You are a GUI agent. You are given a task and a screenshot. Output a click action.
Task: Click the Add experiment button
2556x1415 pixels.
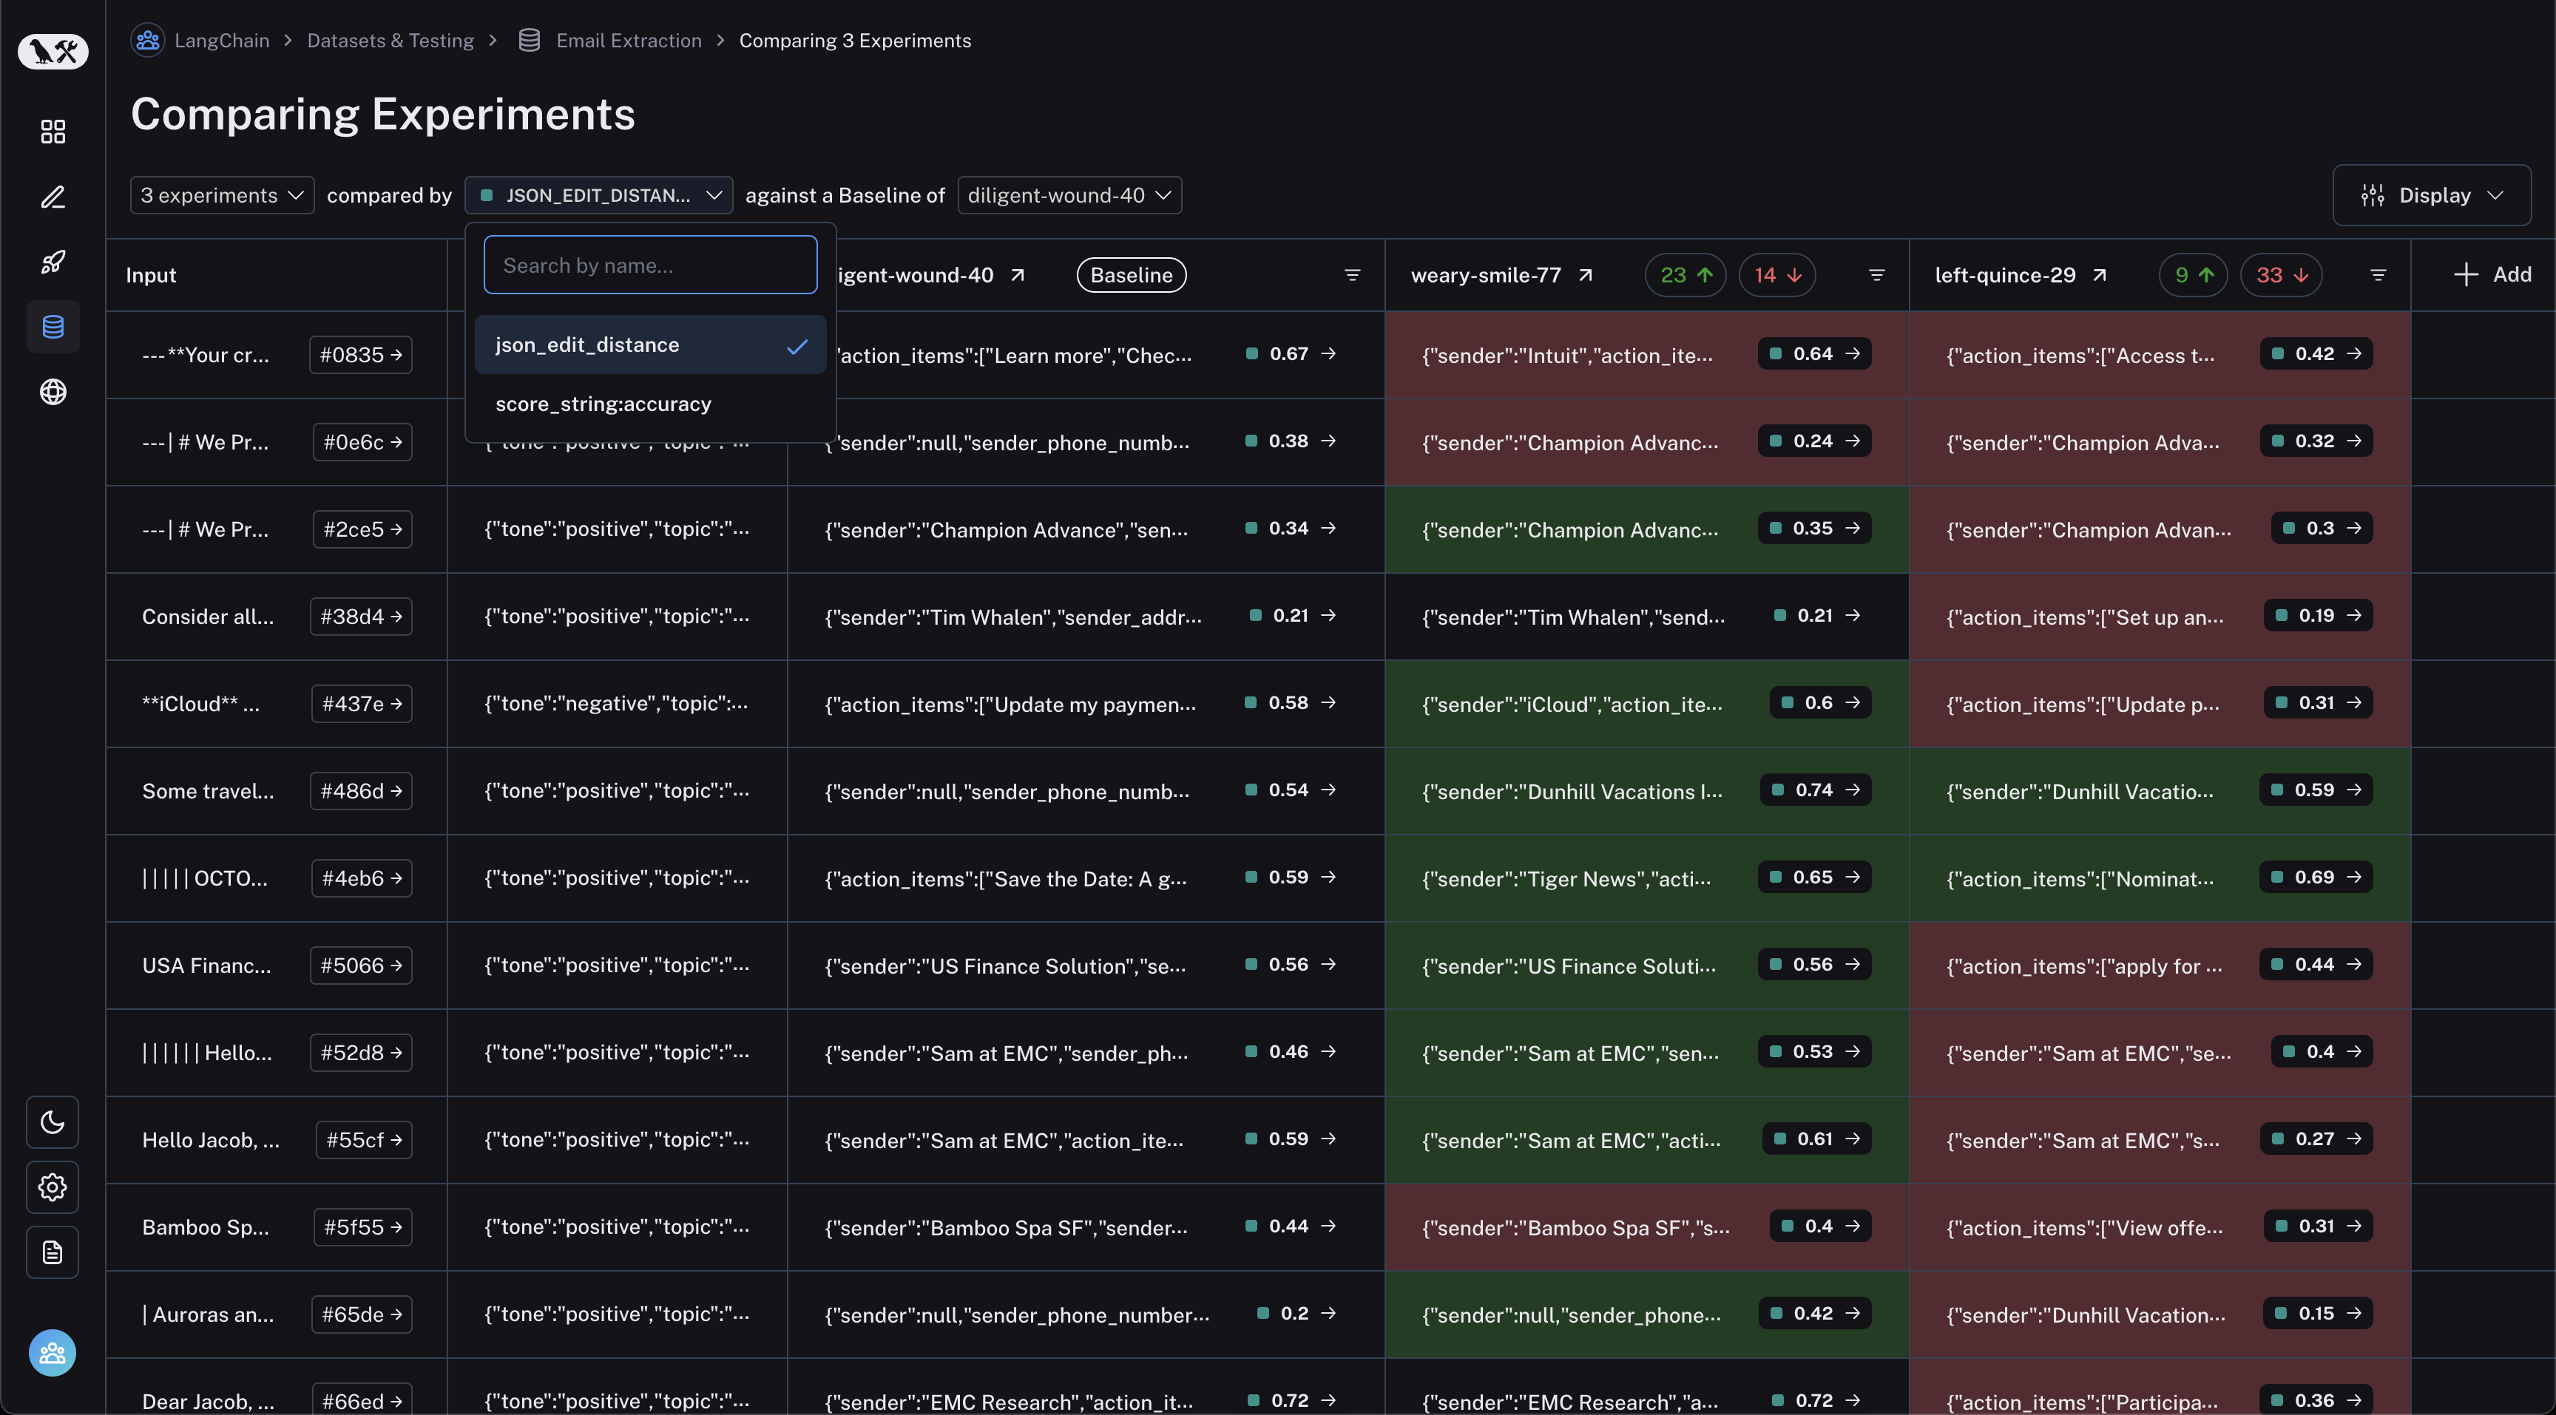click(2492, 275)
